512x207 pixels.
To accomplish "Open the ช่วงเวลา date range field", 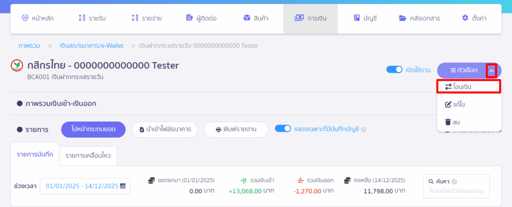I will tap(85, 187).
